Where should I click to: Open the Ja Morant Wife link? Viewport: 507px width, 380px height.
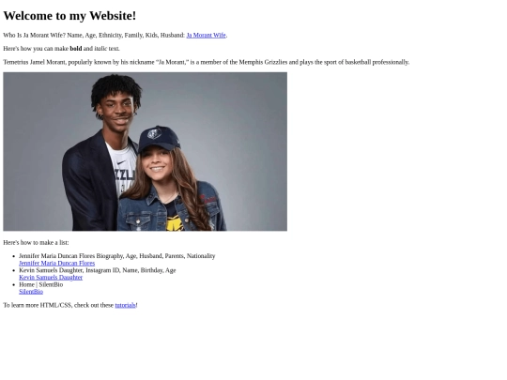coord(206,36)
